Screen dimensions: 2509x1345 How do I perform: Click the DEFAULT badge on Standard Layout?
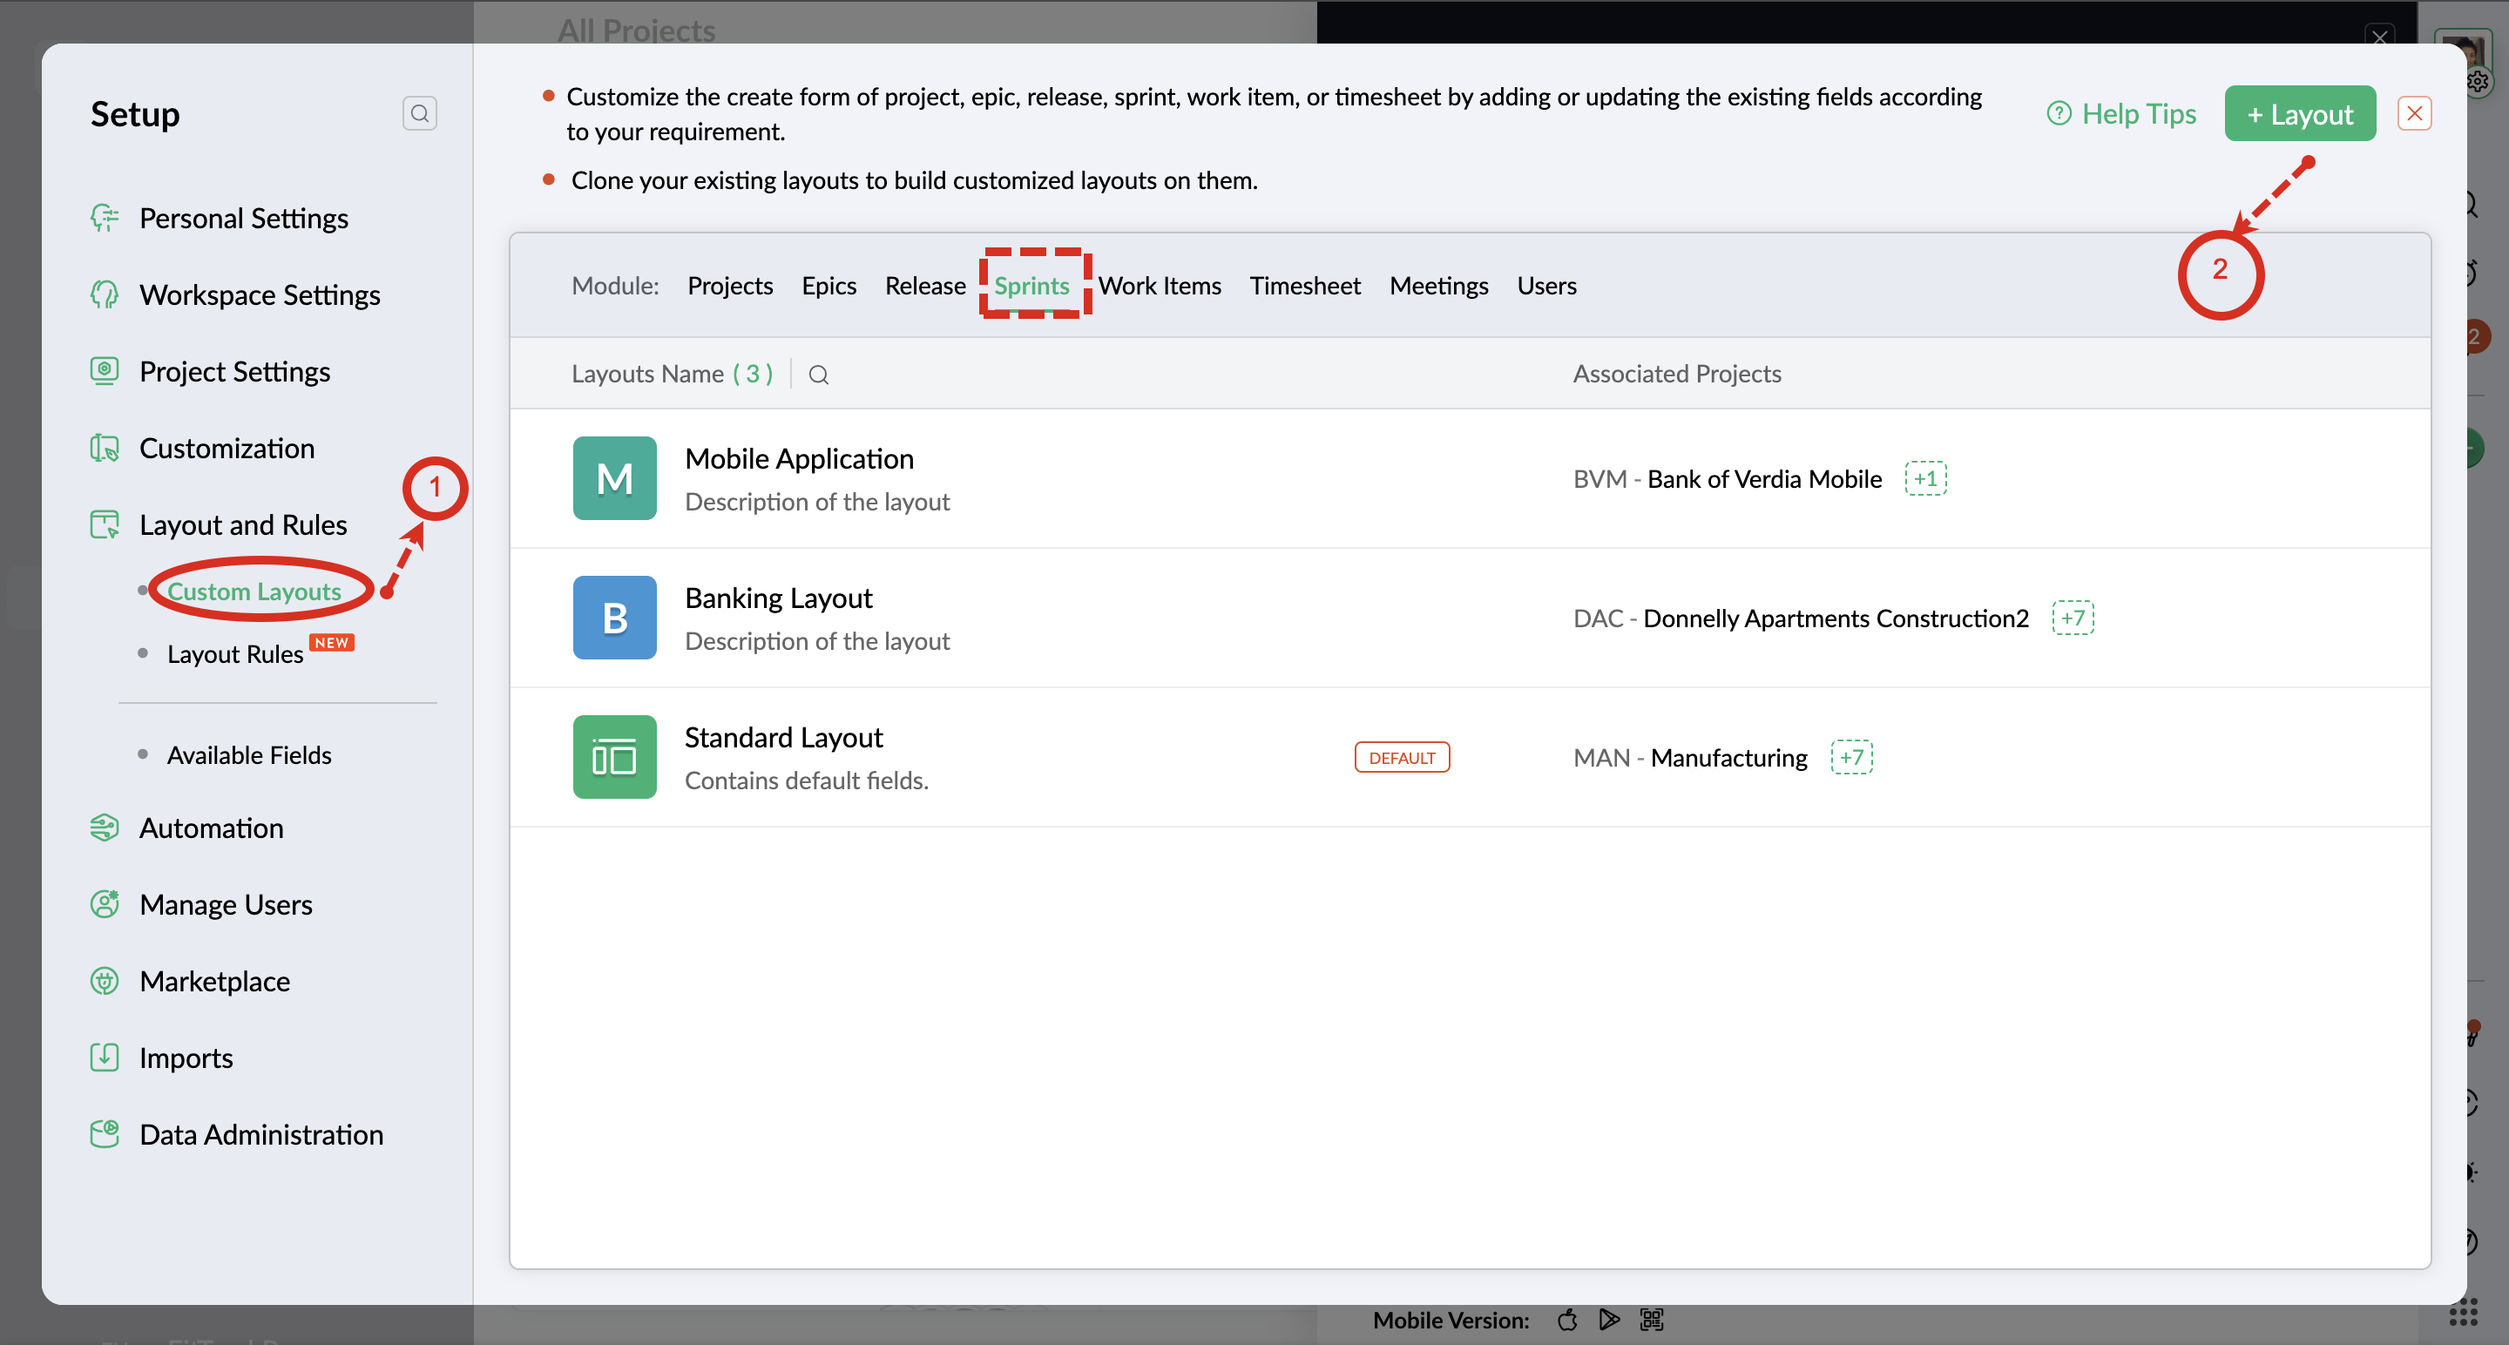1402,758
